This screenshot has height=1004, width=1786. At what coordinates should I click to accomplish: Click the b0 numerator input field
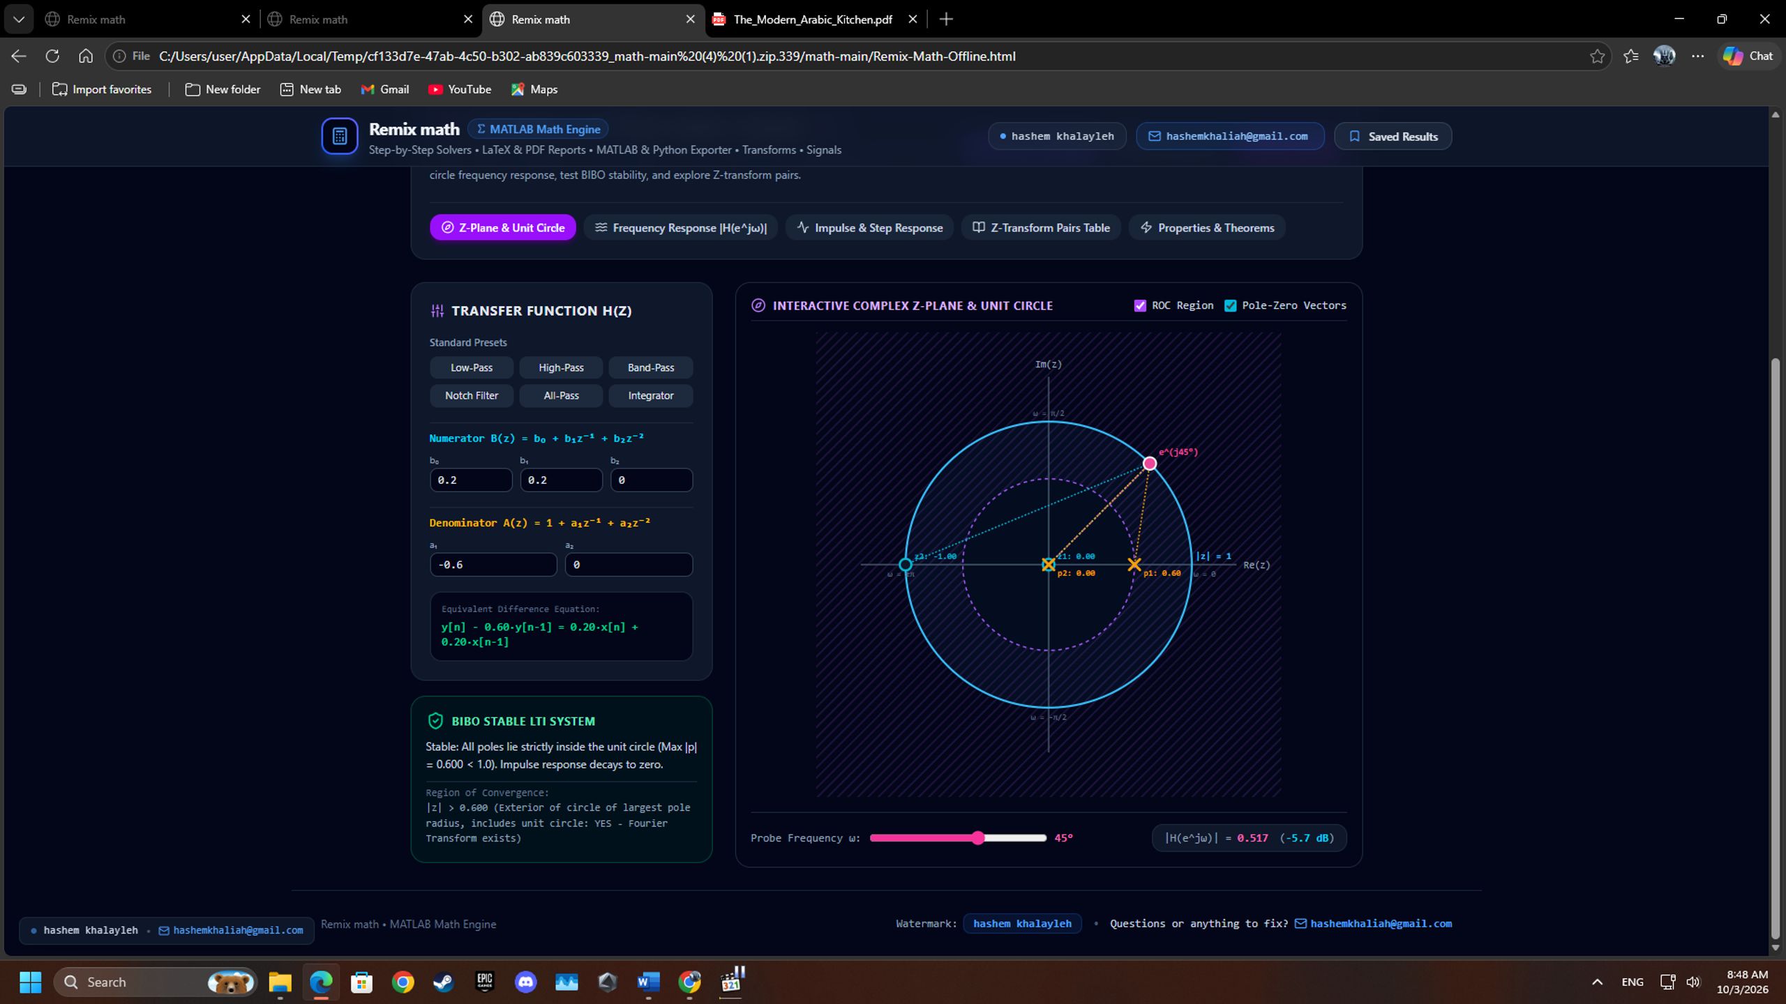point(471,480)
